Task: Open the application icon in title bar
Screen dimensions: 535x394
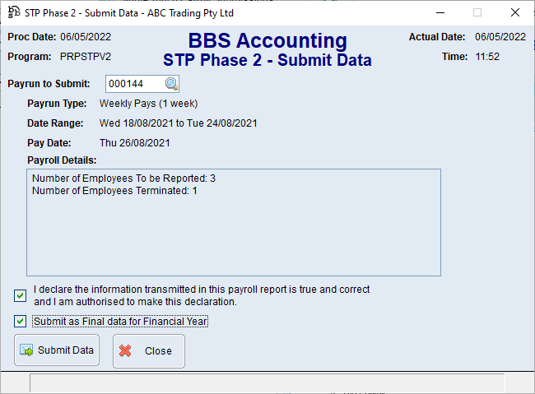Action: [x=14, y=12]
